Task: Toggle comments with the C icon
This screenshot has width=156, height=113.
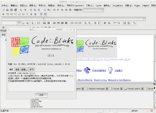Action: pos(99,23)
